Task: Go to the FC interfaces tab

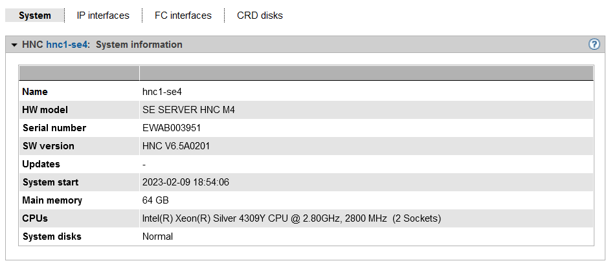Action: click(183, 16)
